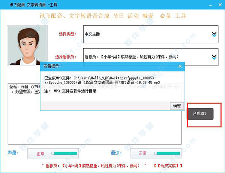Close the 友情提示 dialog with X
225x173 pixels.
pyautogui.click(x=180, y=66)
